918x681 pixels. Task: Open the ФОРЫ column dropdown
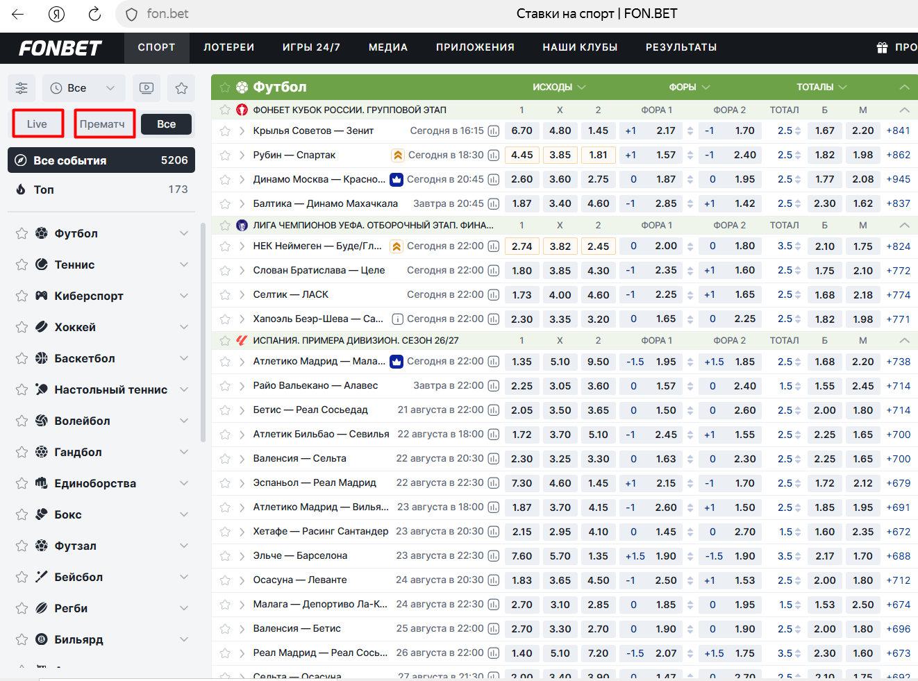tap(690, 87)
